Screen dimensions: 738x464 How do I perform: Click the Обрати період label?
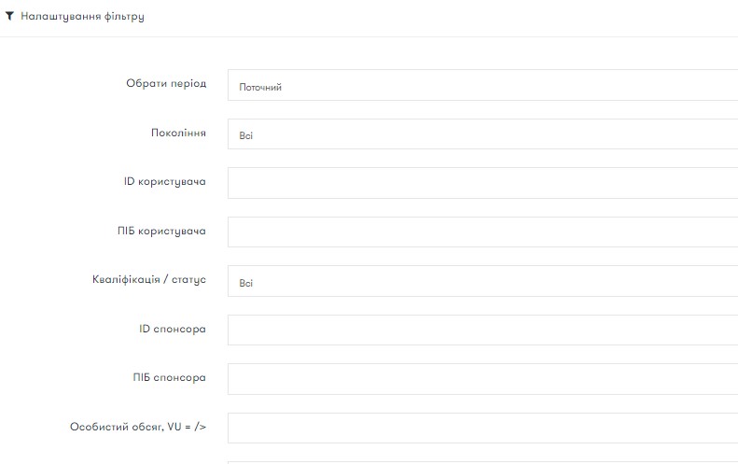tap(166, 83)
